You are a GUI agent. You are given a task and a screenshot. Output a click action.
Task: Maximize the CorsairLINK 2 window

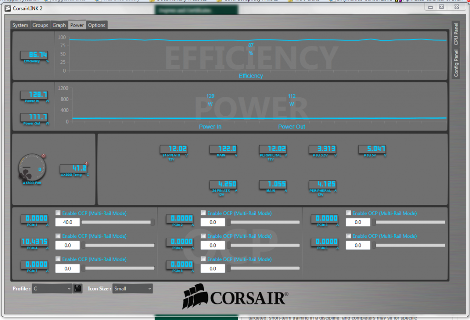(x=442, y=7)
